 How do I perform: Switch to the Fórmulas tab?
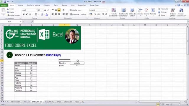(47, 5)
